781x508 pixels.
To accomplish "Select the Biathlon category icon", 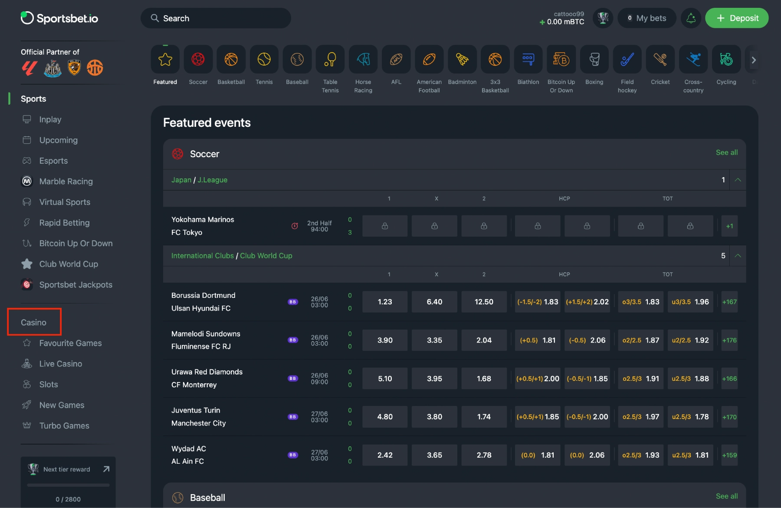I will coord(528,59).
